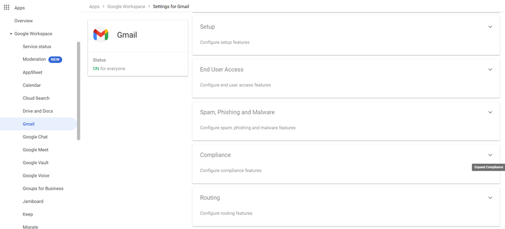Click the Compliance section title
Viewport: 505px width, 229px height.
(215, 155)
